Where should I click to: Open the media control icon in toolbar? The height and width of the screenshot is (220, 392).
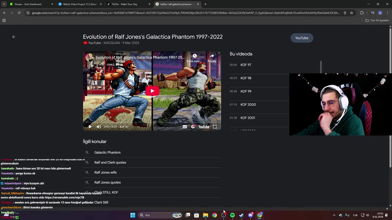[373, 13]
